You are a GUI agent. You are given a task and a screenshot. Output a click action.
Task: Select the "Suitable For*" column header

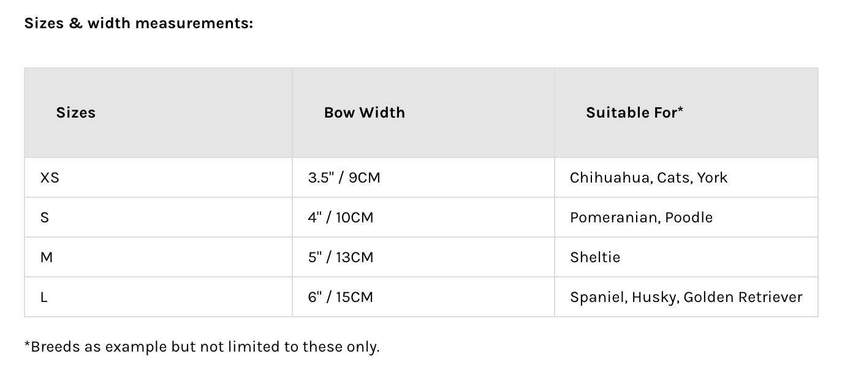click(x=634, y=113)
